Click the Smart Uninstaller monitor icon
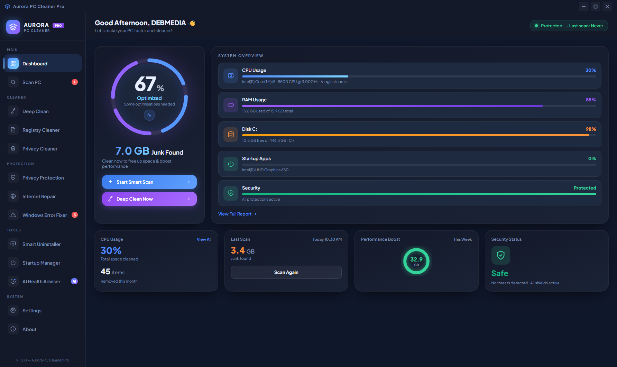 (13, 244)
